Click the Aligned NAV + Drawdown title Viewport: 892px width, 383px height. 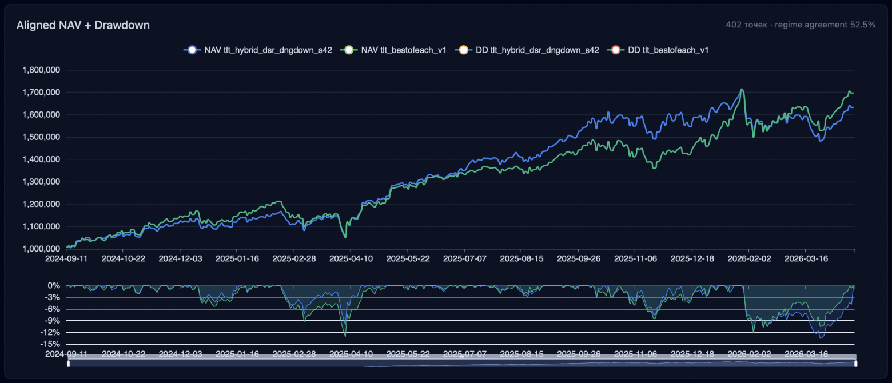coord(83,25)
